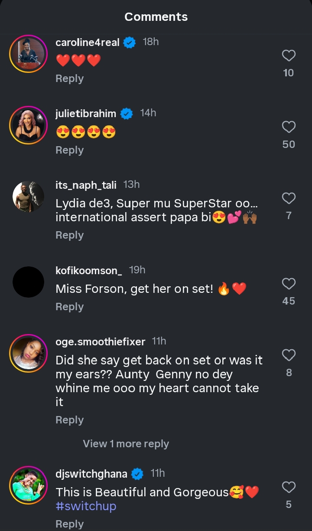Screen dimensions: 312x531
Task: Like caroline4real's hearts comment
Action: (289, 56)
